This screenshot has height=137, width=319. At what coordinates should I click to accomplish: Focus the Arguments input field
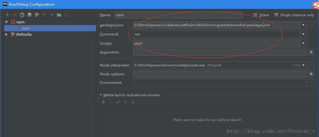pos(220,52)
